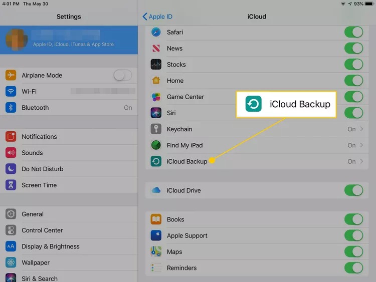Tap the Books app icon
Image resolution: width=376 pixels, height=282 pixels.
(156, 219)
